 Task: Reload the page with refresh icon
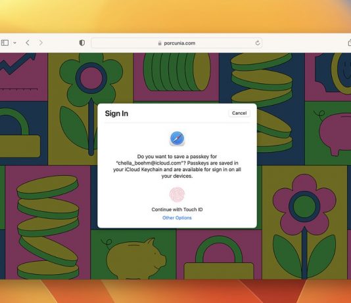(x=258, y=43)
